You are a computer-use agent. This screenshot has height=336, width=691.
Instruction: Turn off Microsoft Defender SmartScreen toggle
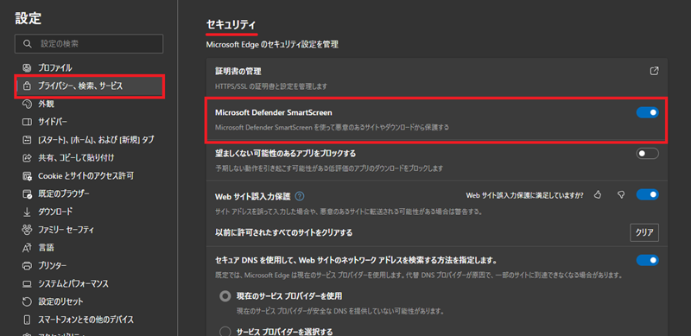coord(647,112)
